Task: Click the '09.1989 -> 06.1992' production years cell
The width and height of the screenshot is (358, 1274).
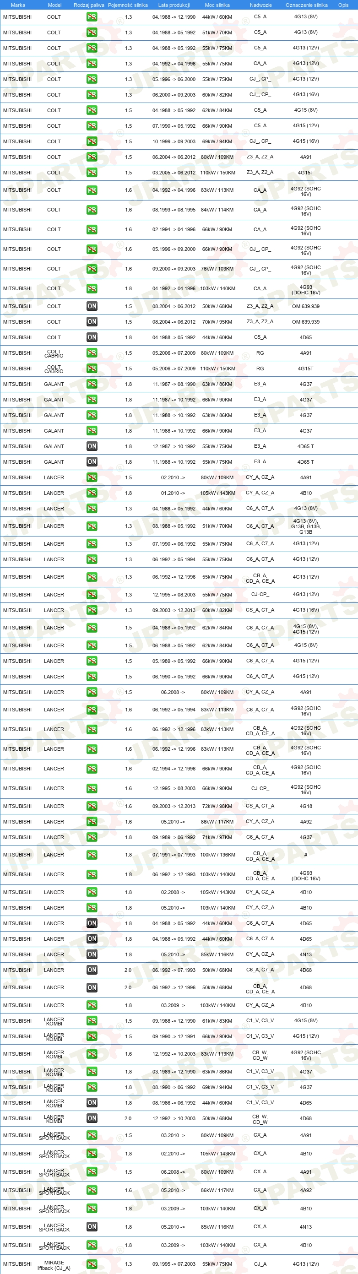Action: (174, 837)
